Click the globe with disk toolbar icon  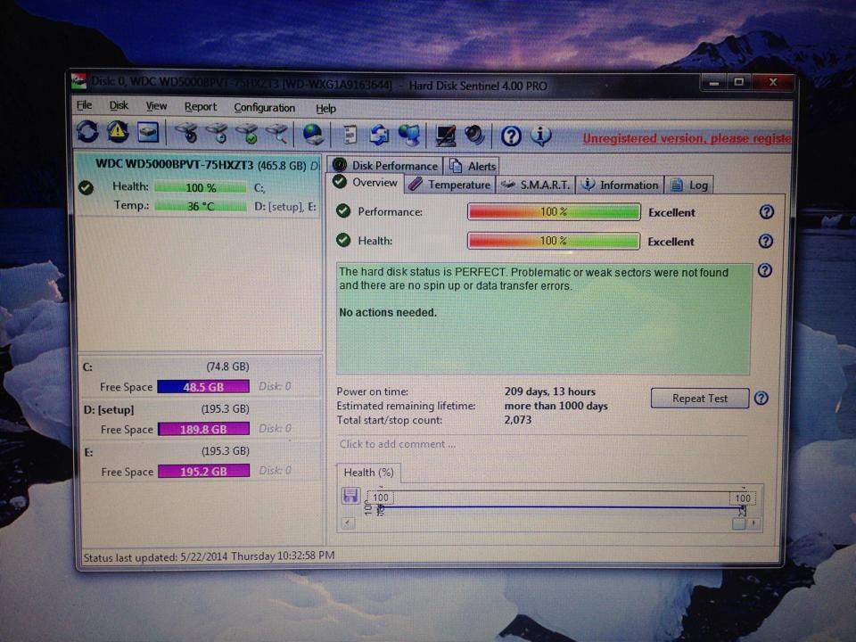tap(313, 135)
